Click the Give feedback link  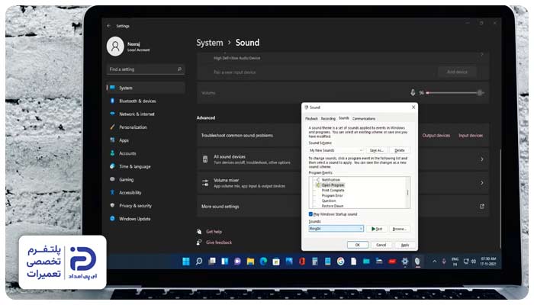pyautogui.click(x=219, y=242)
